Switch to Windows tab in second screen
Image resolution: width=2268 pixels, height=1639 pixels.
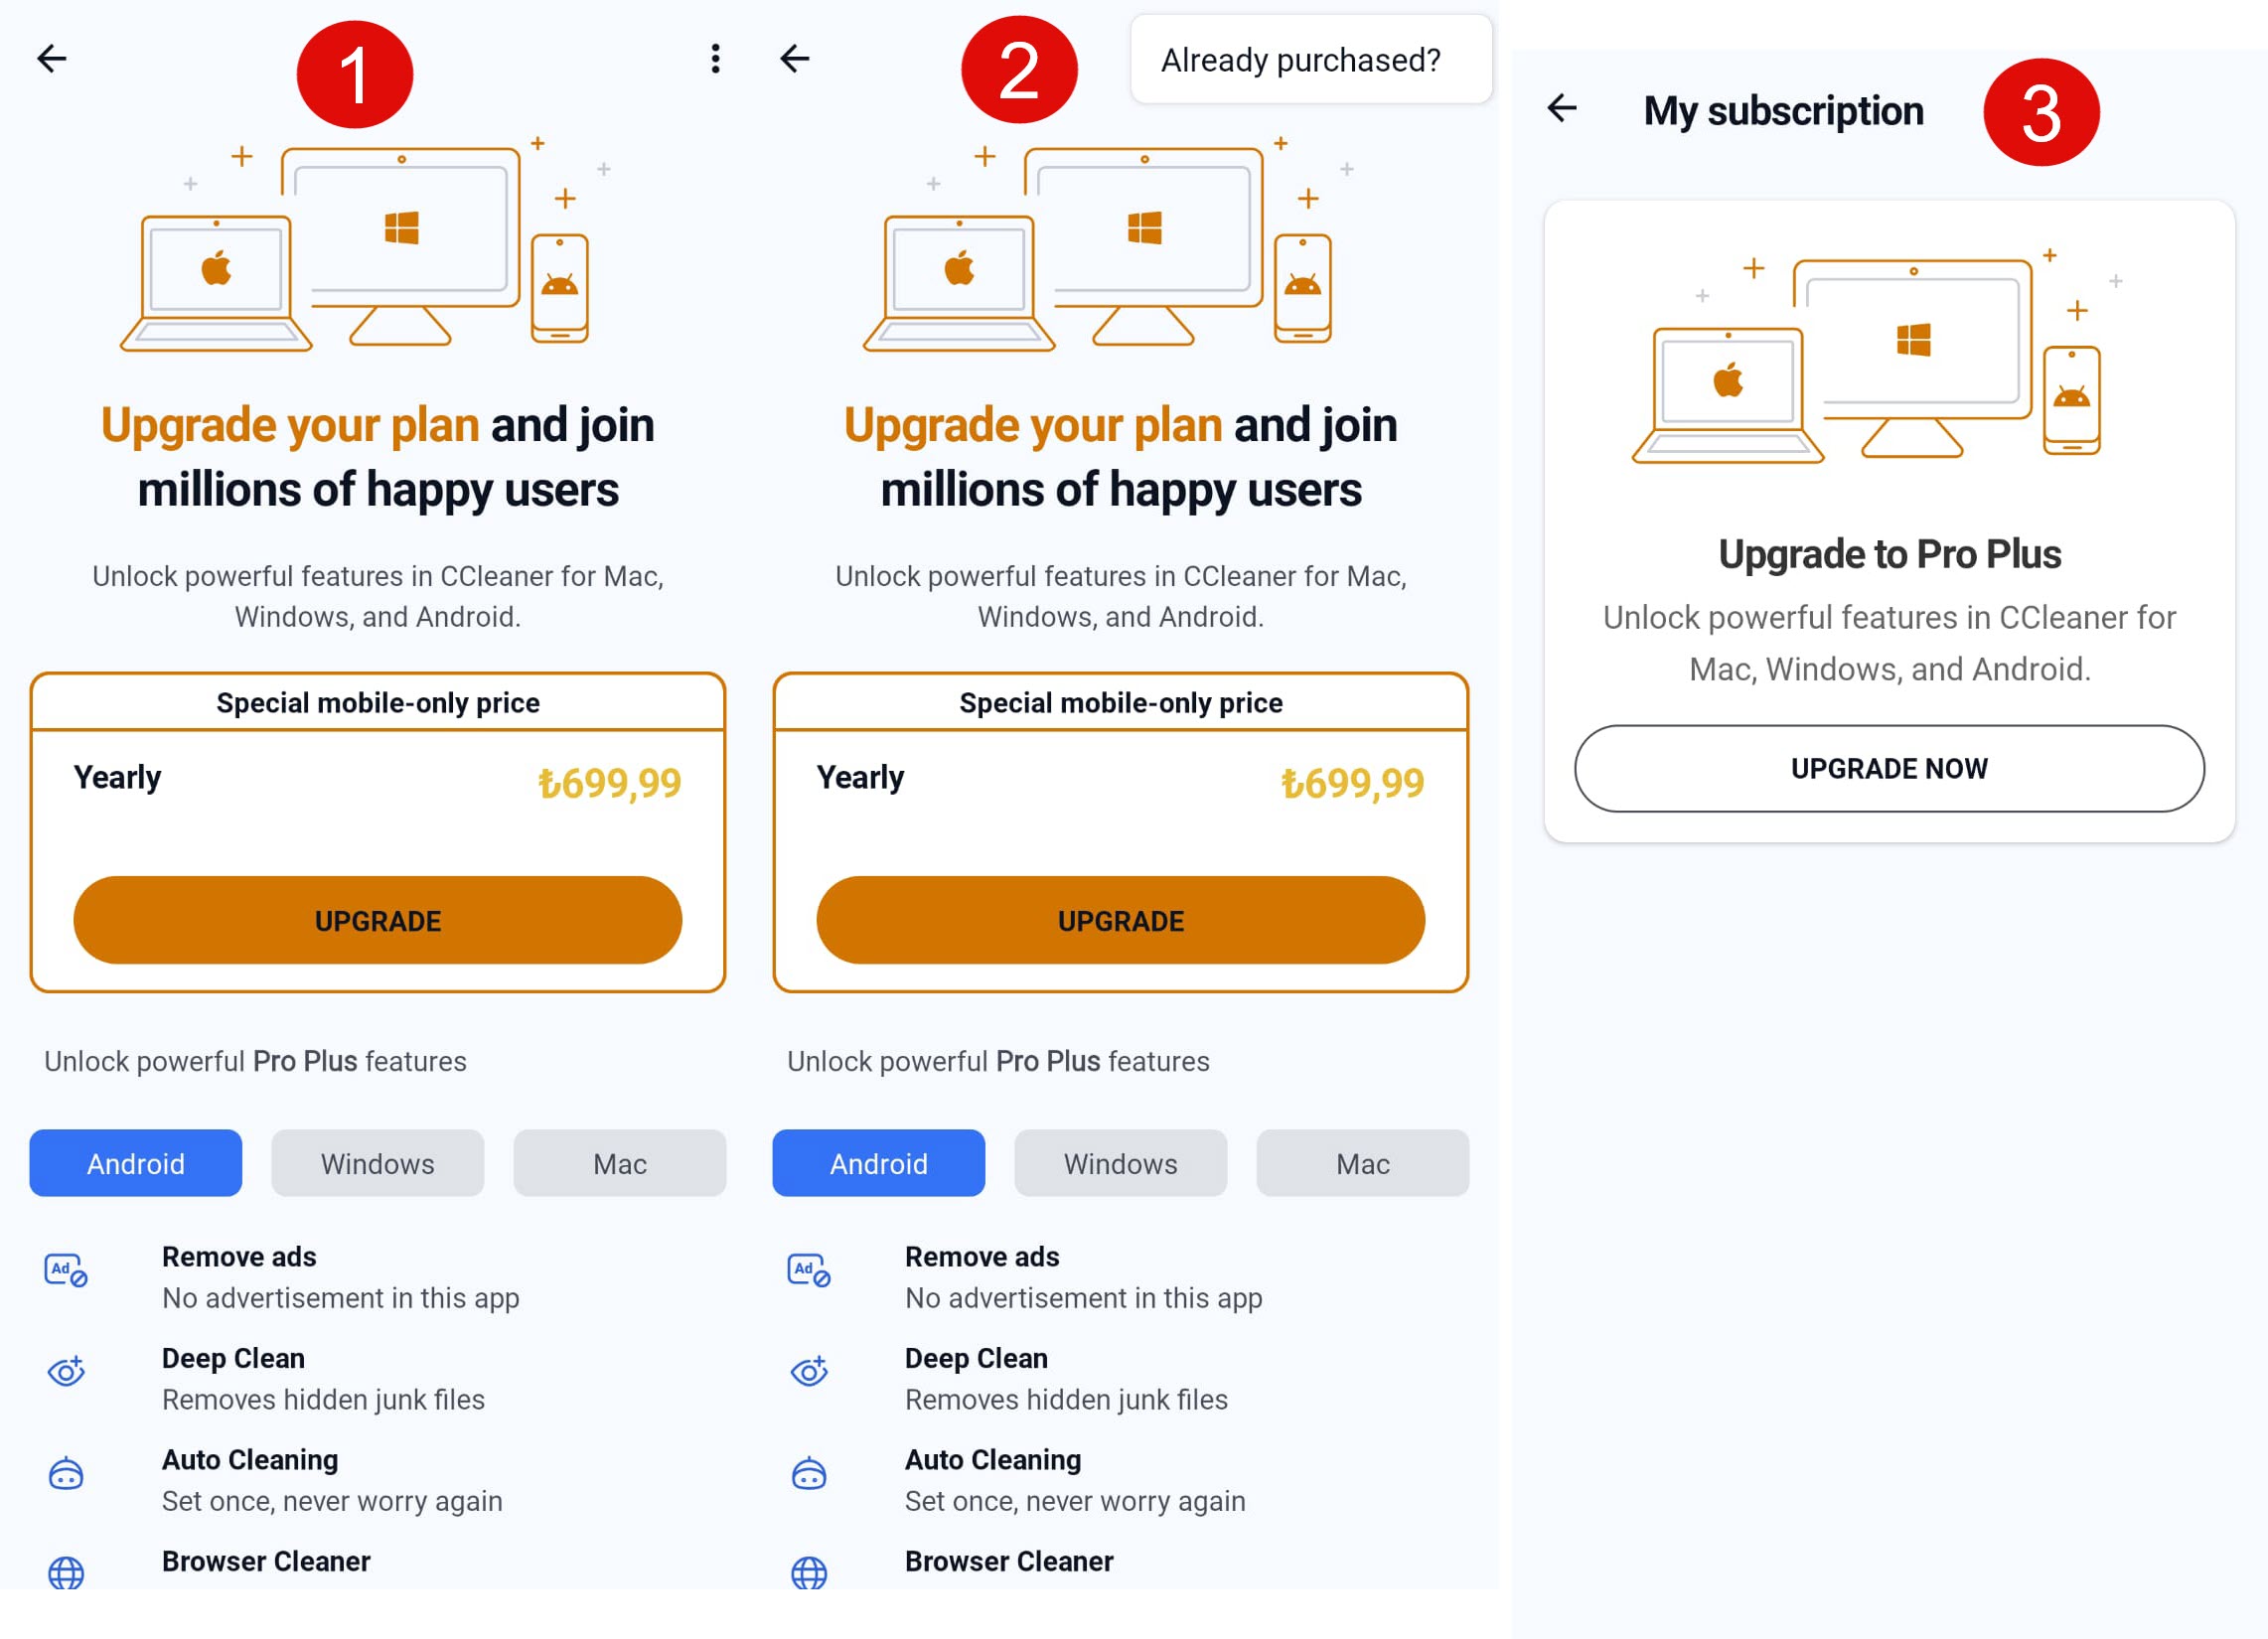[x=1120, y=1163]
